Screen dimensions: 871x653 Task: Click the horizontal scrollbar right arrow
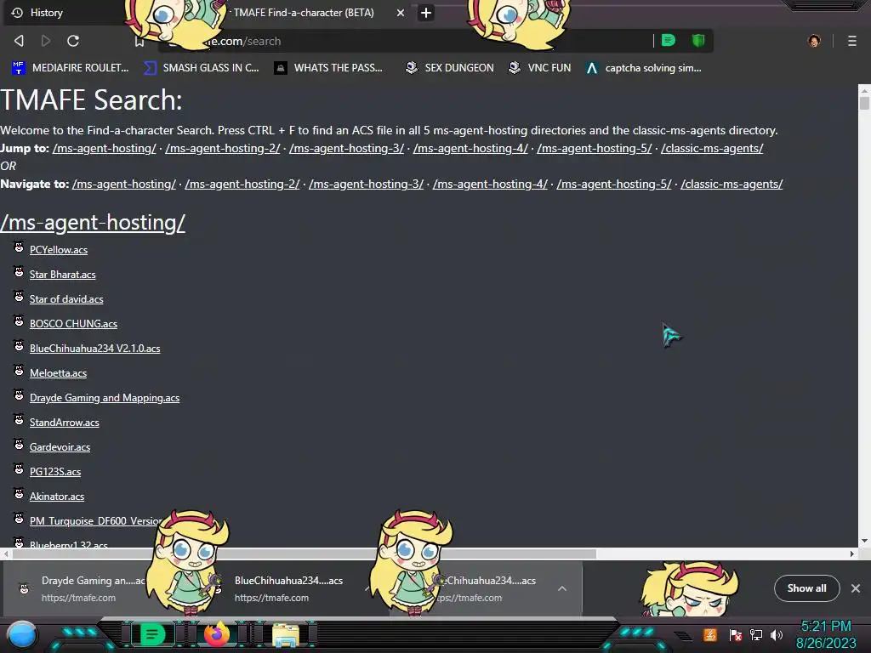pos(852,554)
